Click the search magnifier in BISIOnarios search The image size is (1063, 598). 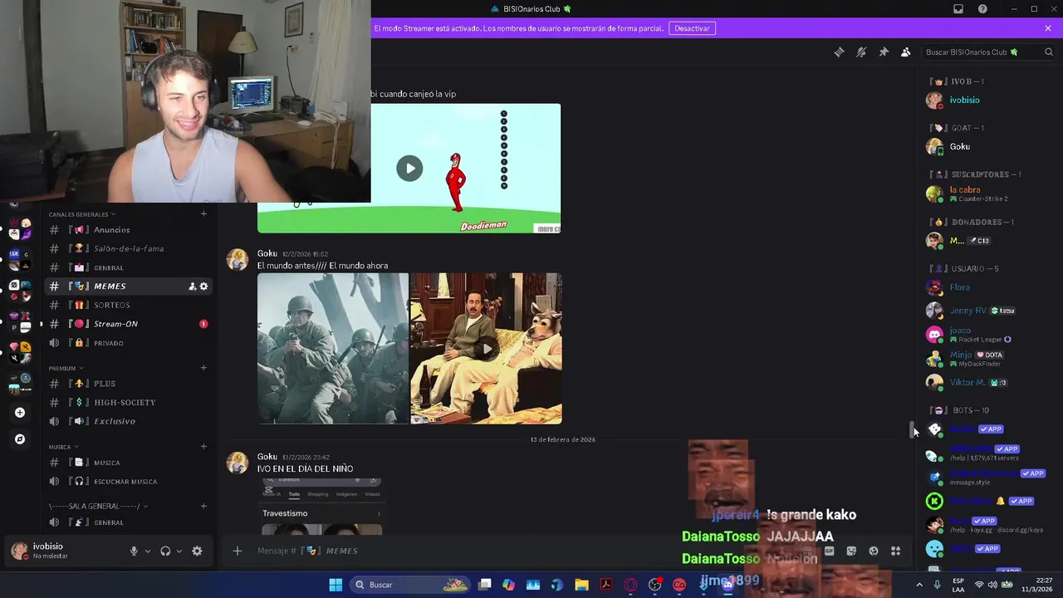tap(1049, 52)
